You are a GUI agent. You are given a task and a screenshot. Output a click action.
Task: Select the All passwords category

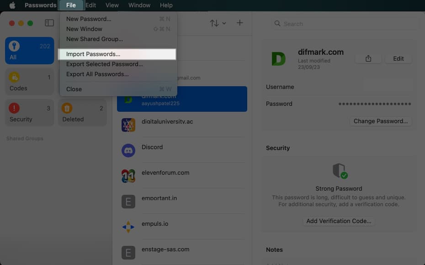30,51
